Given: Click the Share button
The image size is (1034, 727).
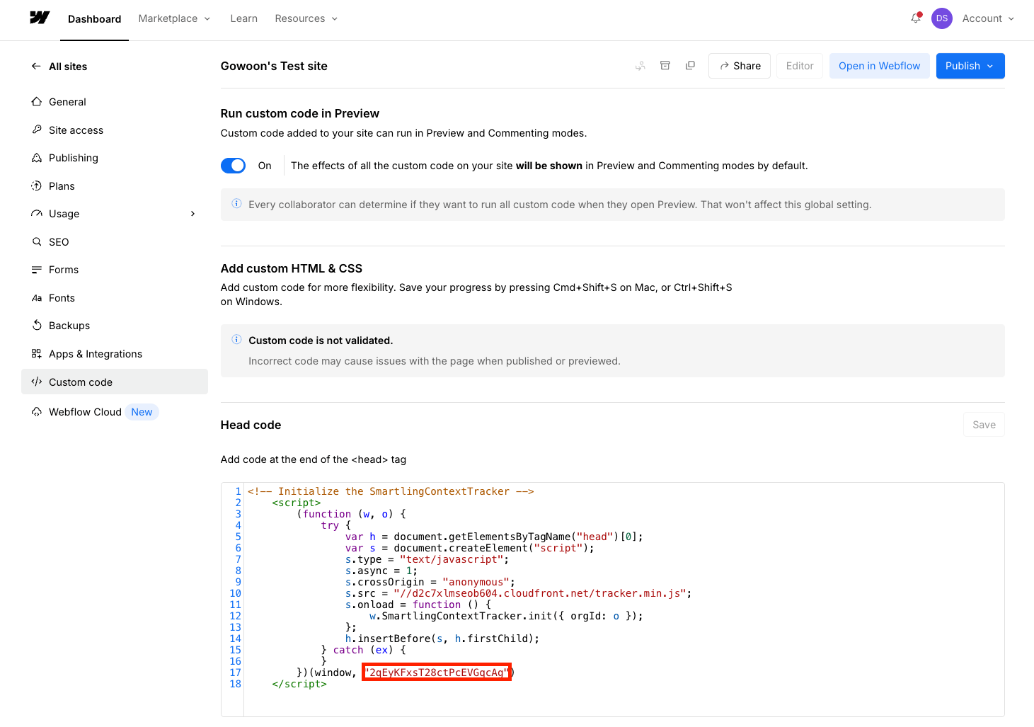Looking at the screenshot, I should [x=740, y=66].
